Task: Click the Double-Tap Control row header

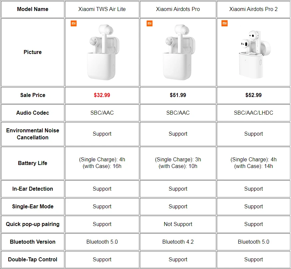Action: (33, 259)
